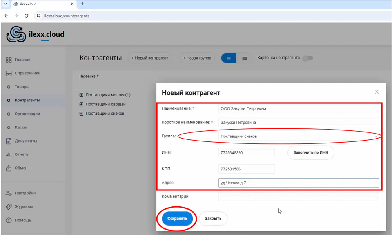This screenshot has width=392, height=235.
Task: Expand the Поставщики молока group
Action: (82, 95)
